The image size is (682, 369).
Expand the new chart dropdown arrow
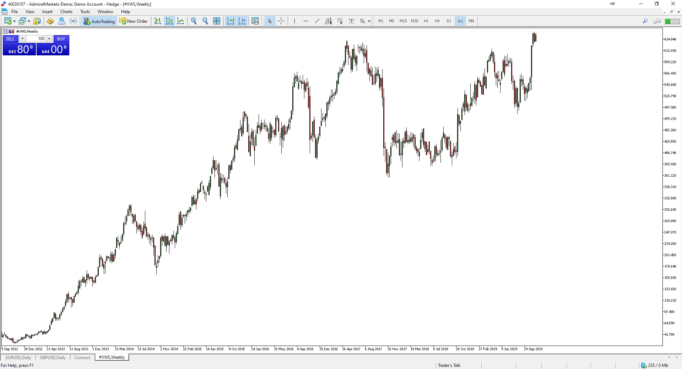click(14, 21)
